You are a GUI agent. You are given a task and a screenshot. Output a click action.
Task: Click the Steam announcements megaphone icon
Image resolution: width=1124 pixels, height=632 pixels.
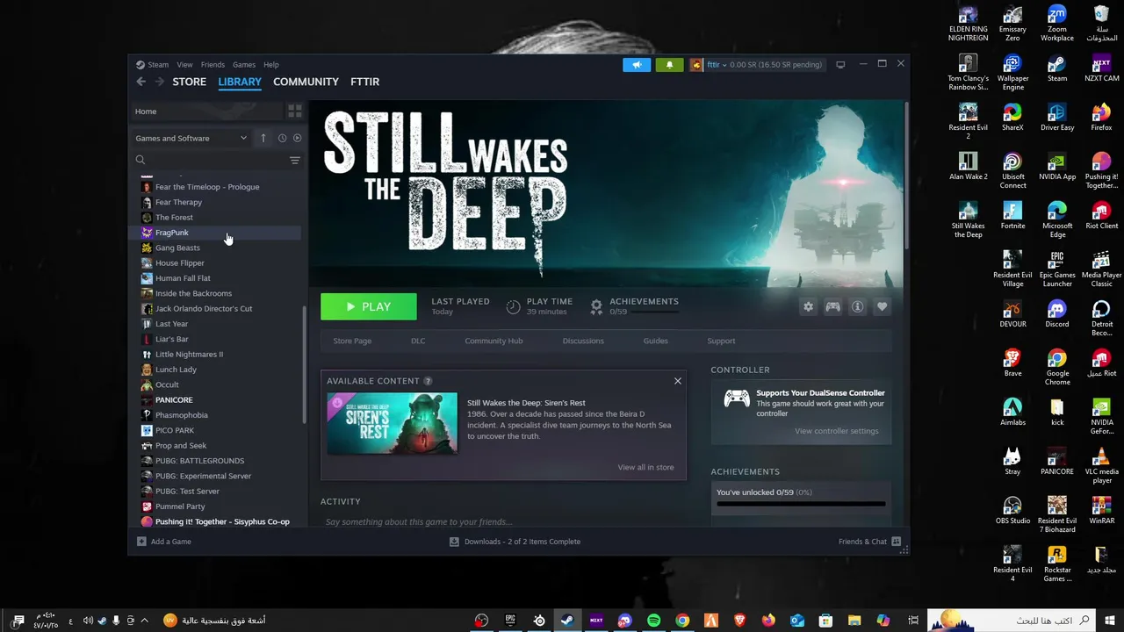(637, 64)
